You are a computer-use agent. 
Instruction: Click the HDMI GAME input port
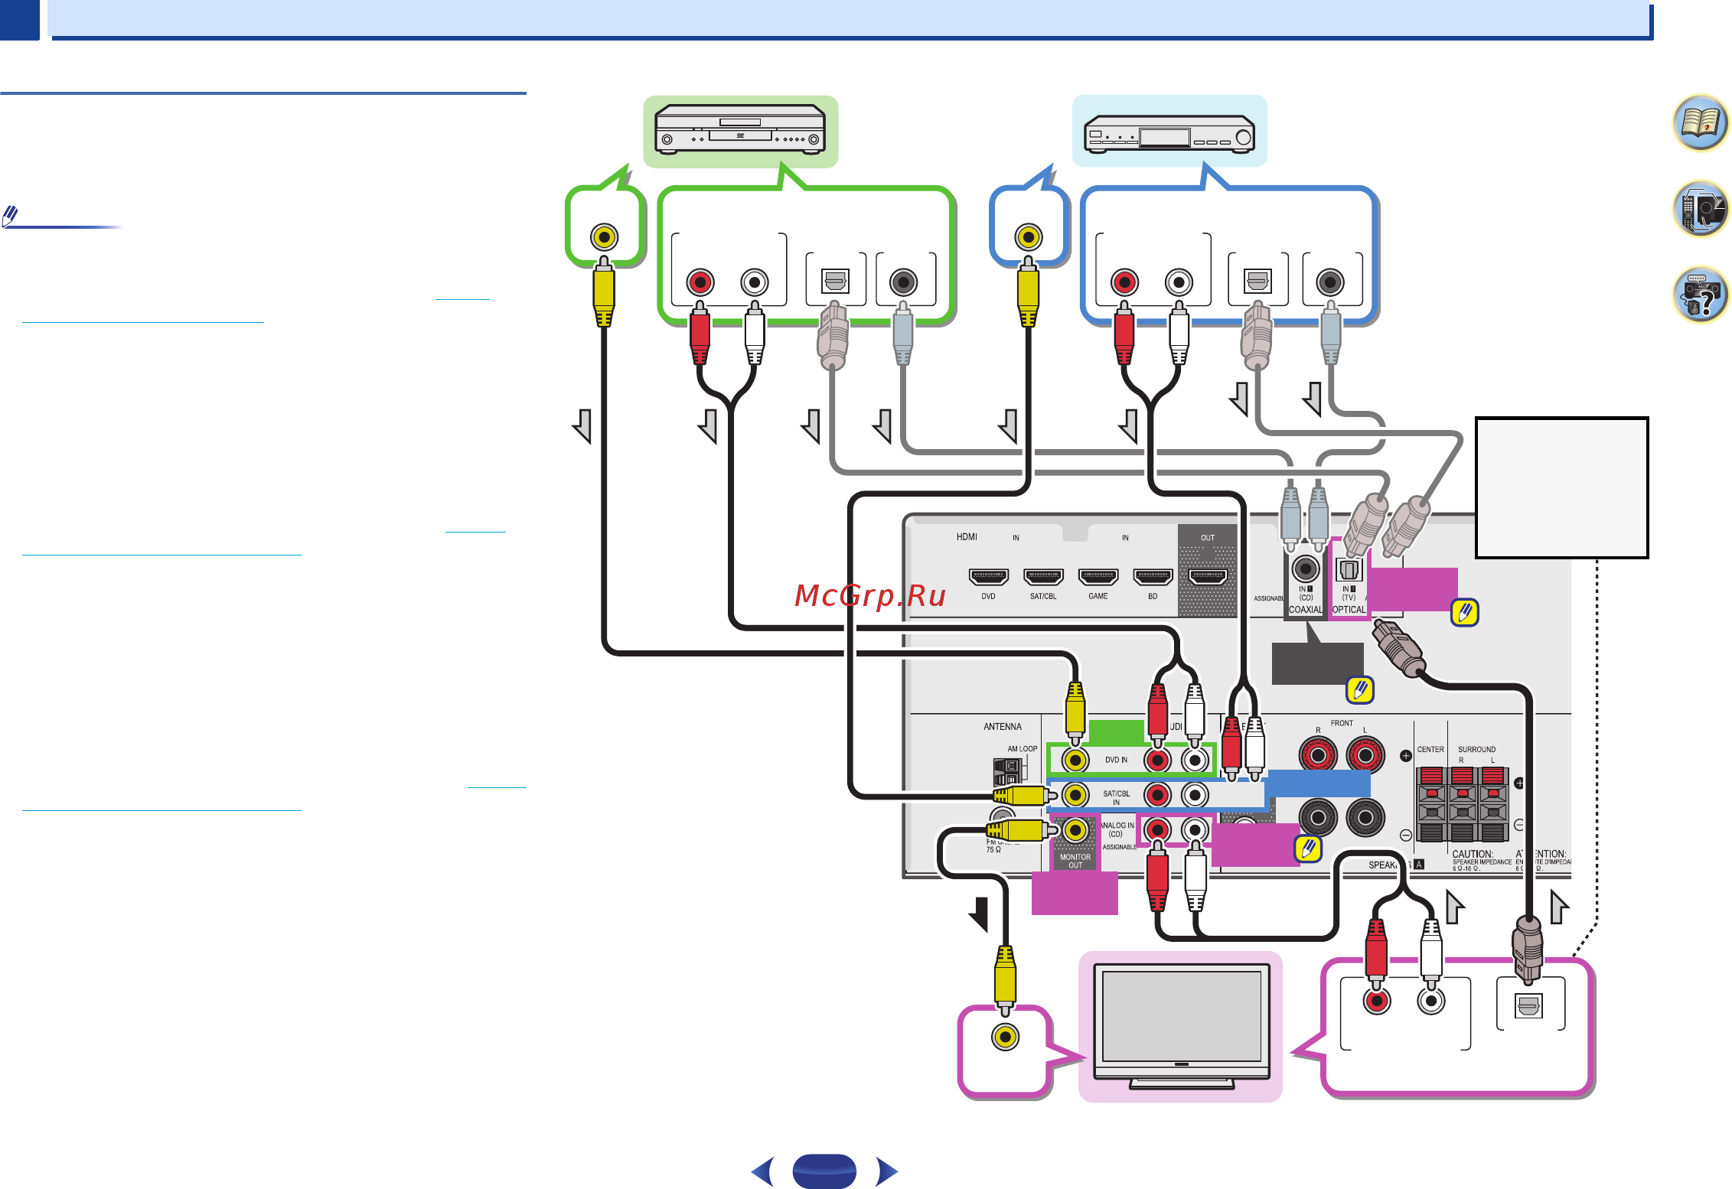(x=1098, y=576)
